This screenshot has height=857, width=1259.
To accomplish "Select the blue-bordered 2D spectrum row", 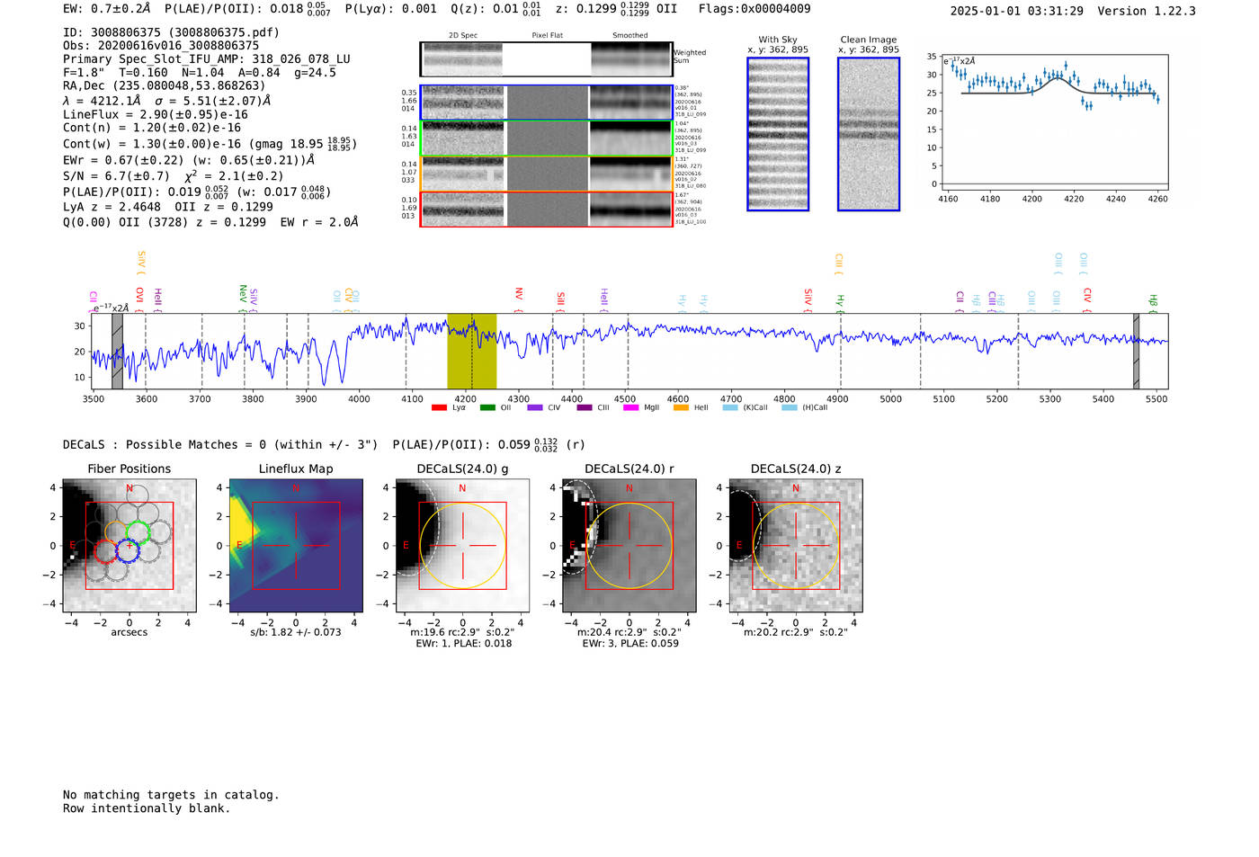I will tap(546, 103).
